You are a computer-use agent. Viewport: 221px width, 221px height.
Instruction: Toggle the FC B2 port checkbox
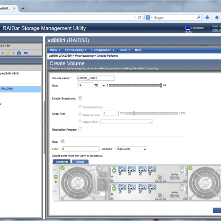tap(144, 187)
